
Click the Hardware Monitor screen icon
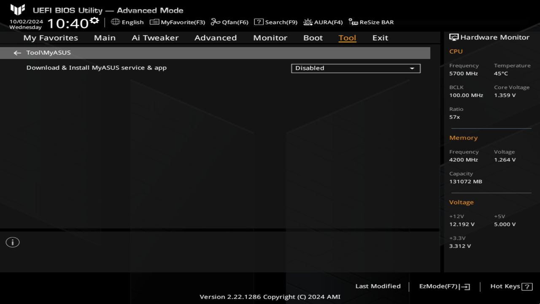coord(454,37)
